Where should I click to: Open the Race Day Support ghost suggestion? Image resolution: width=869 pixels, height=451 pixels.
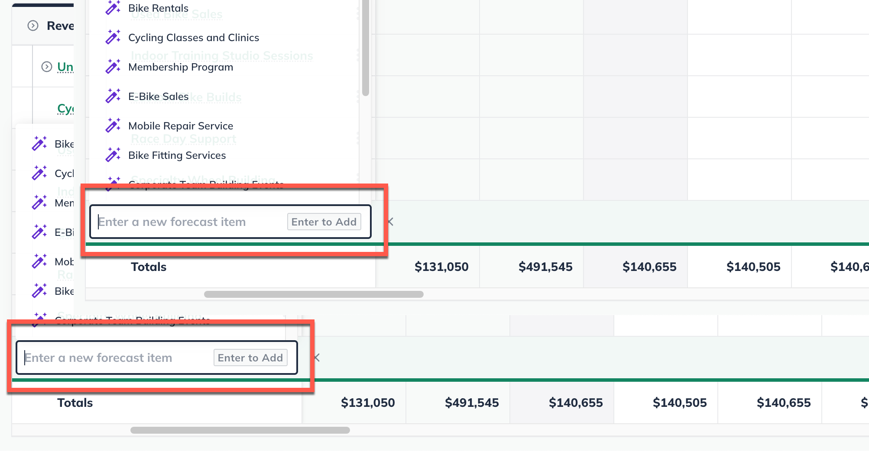(183, 139)
